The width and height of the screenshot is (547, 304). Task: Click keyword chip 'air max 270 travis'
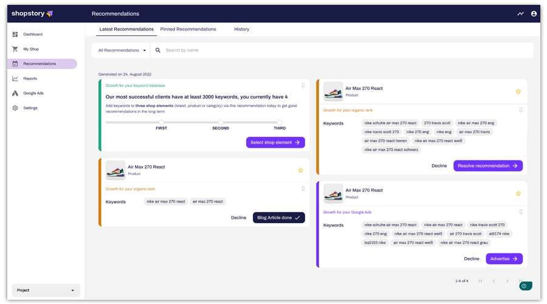pyautogui.click(x=475, y=132)
